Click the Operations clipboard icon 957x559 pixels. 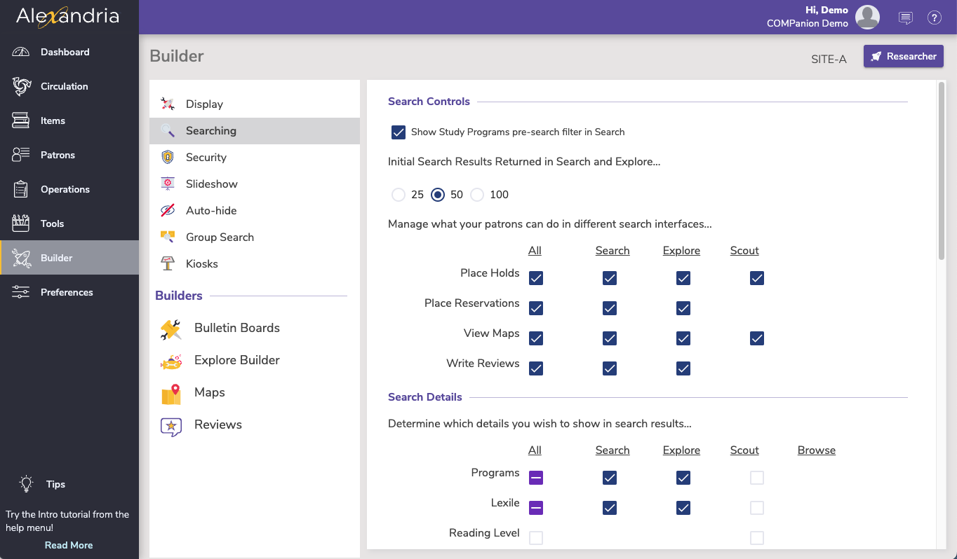point(21,189)
